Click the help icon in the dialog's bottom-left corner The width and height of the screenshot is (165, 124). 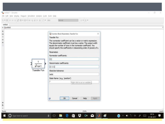tap(50, 98)
